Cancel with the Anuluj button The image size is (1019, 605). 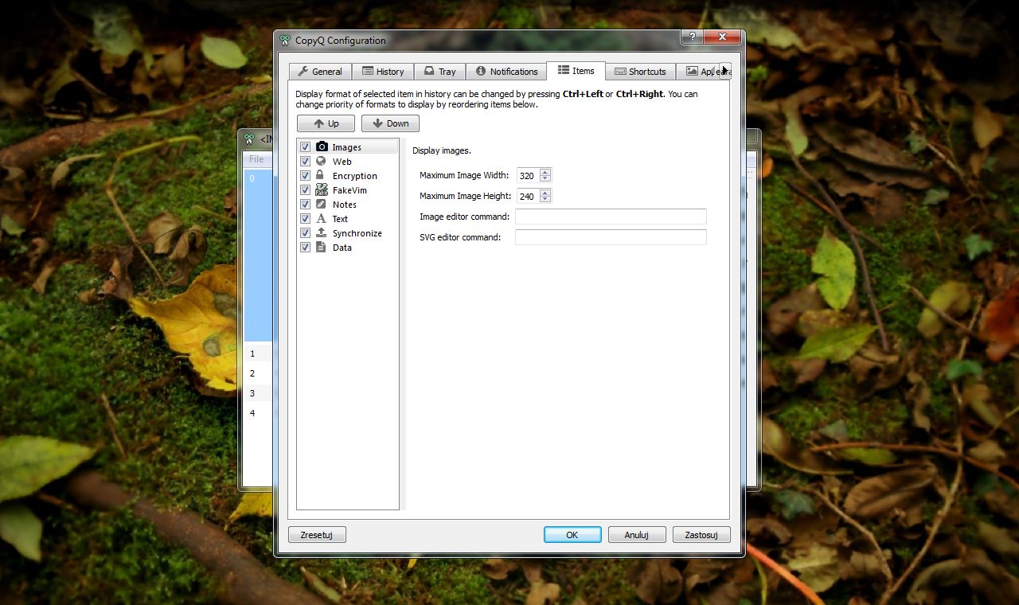click(x=637, y=535)
